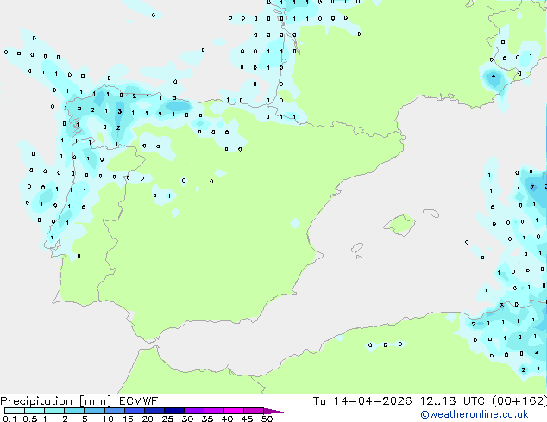Image resolution: width=547 pixels, height=422 pixels.
Task: Select the 45–50 mm legend color swatch
Action: (254, 411)
